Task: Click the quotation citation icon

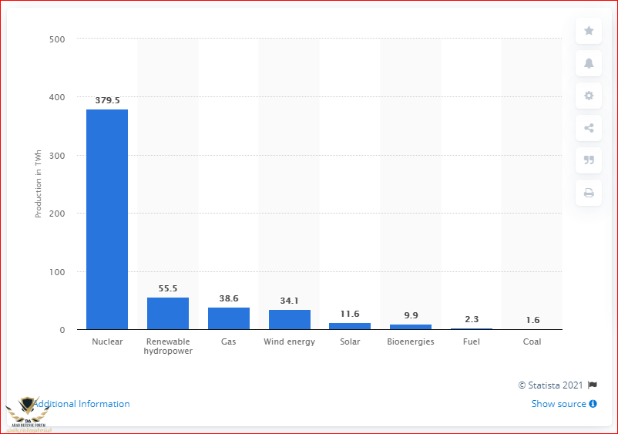Action: pyautogui.click(x=589, y=160)
